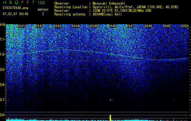The width and height of the screenshot is (191, 121).
Task: Click the 0946 time marker
Action: click(x=112, y=26)
